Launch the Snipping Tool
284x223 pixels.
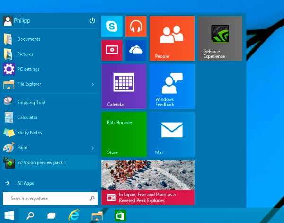(x=49, y=102)
